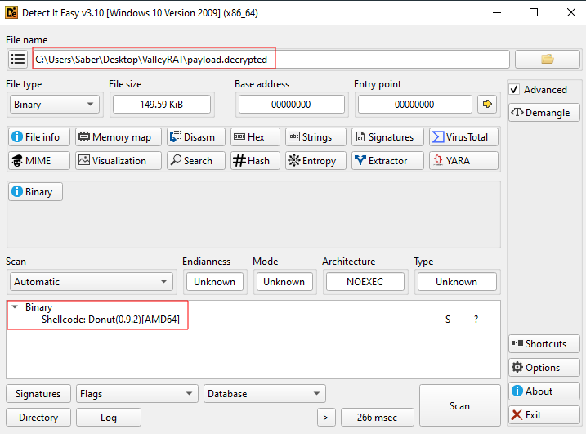Image resolution: width=586 pixels, height=434 pixels.
Task: Open the Options dialog
Action: (544, 368)
